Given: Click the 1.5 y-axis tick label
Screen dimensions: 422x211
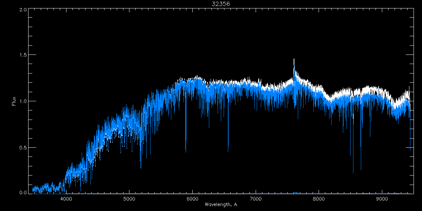Looking at the screenshot, I should click(x=23, y=55).
